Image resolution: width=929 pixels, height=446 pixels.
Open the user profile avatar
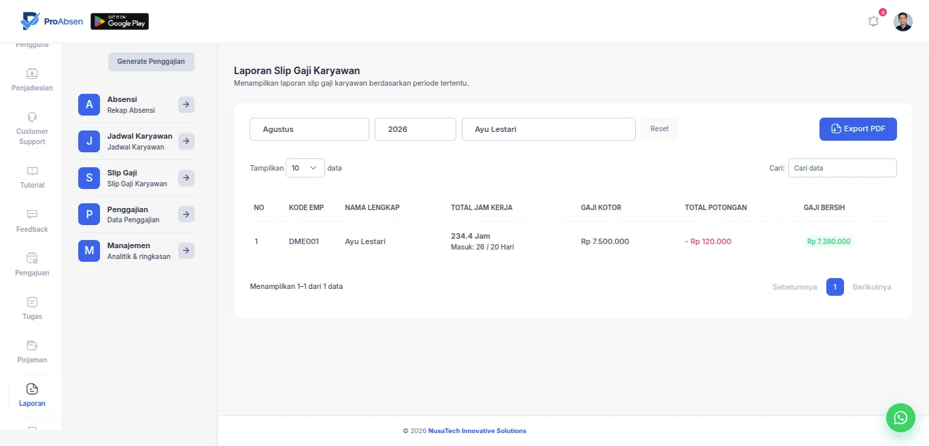(x=903, y=22)
